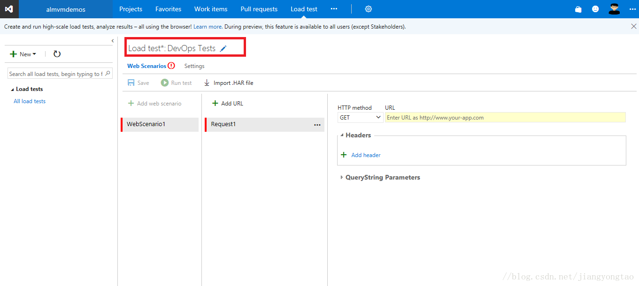
Task: Click the Web Scenarios error warning icon
Action: tap(171, 66)
